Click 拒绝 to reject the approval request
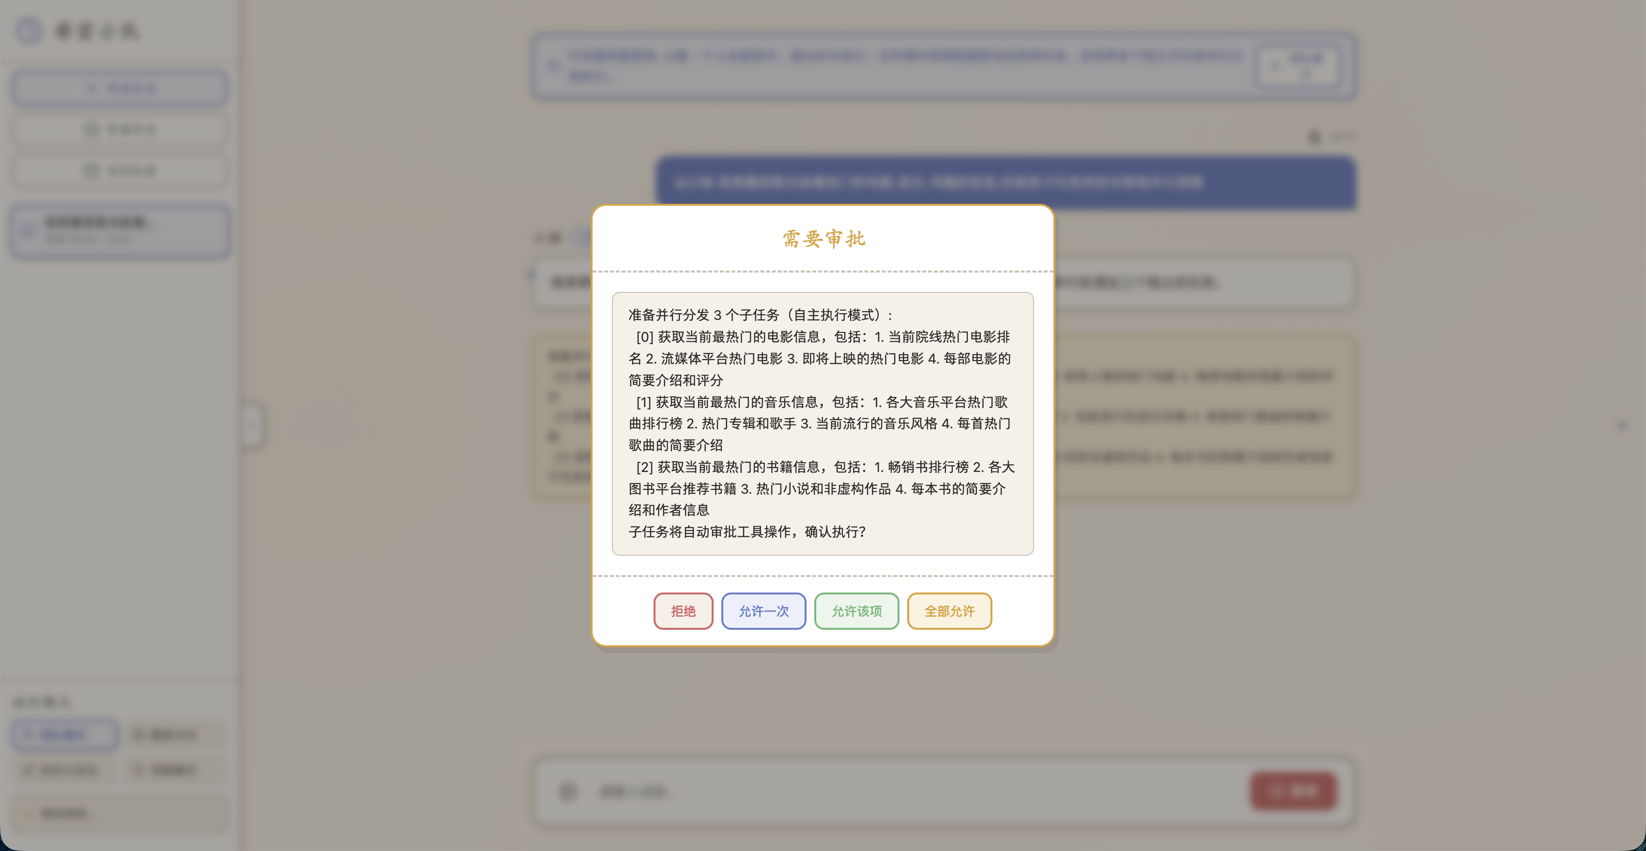 (683, 611)
